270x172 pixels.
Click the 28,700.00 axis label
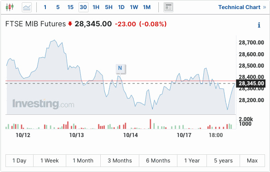251,43
